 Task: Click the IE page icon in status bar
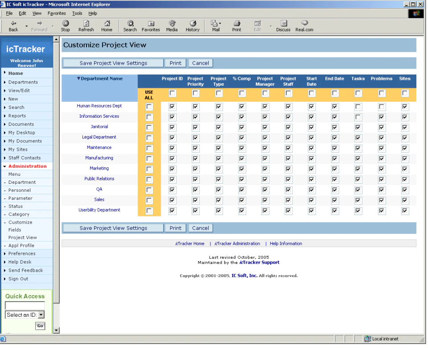[x=3, y=339]
